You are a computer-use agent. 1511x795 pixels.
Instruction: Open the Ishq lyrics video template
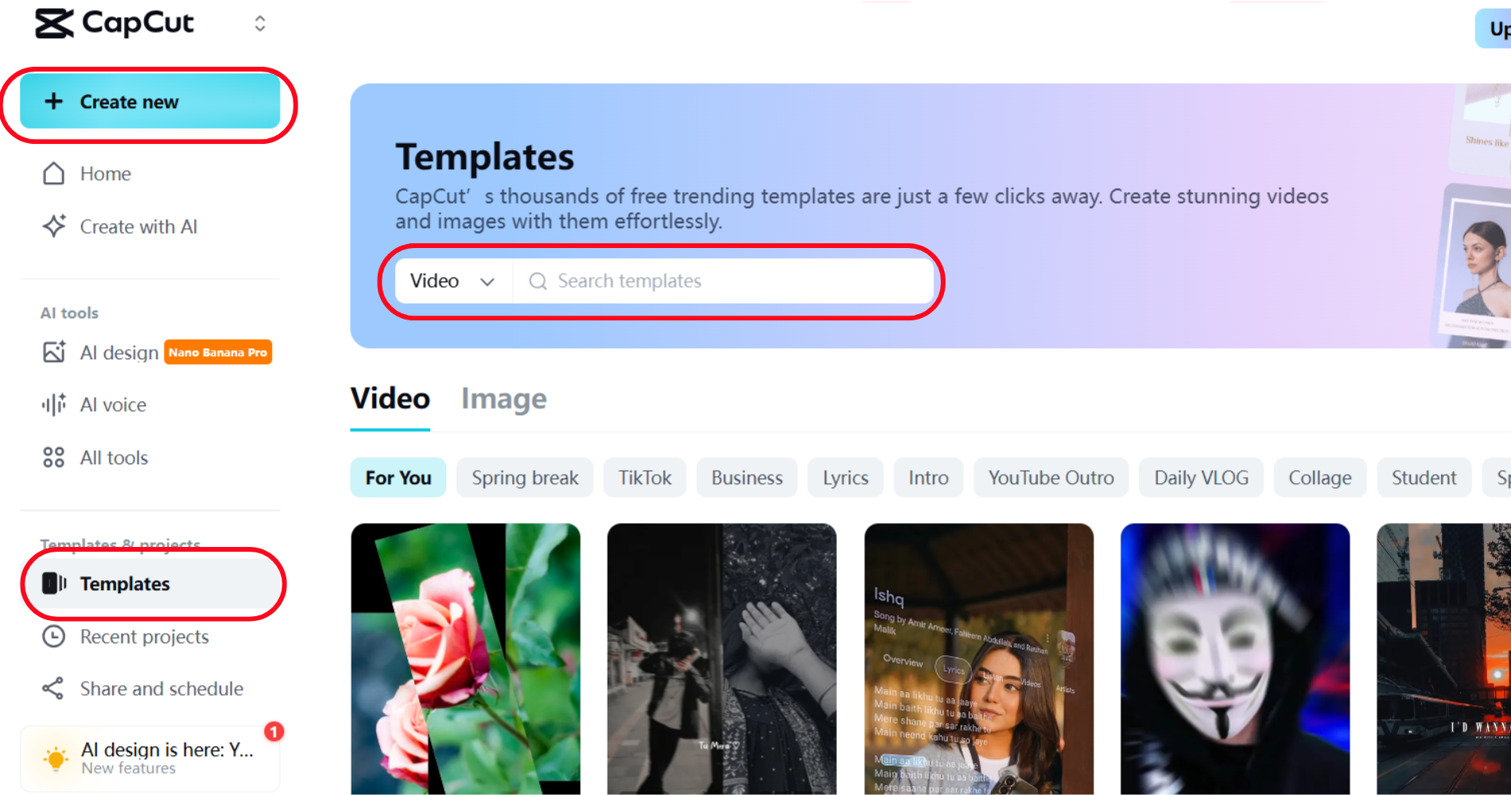tap(978, 658)
